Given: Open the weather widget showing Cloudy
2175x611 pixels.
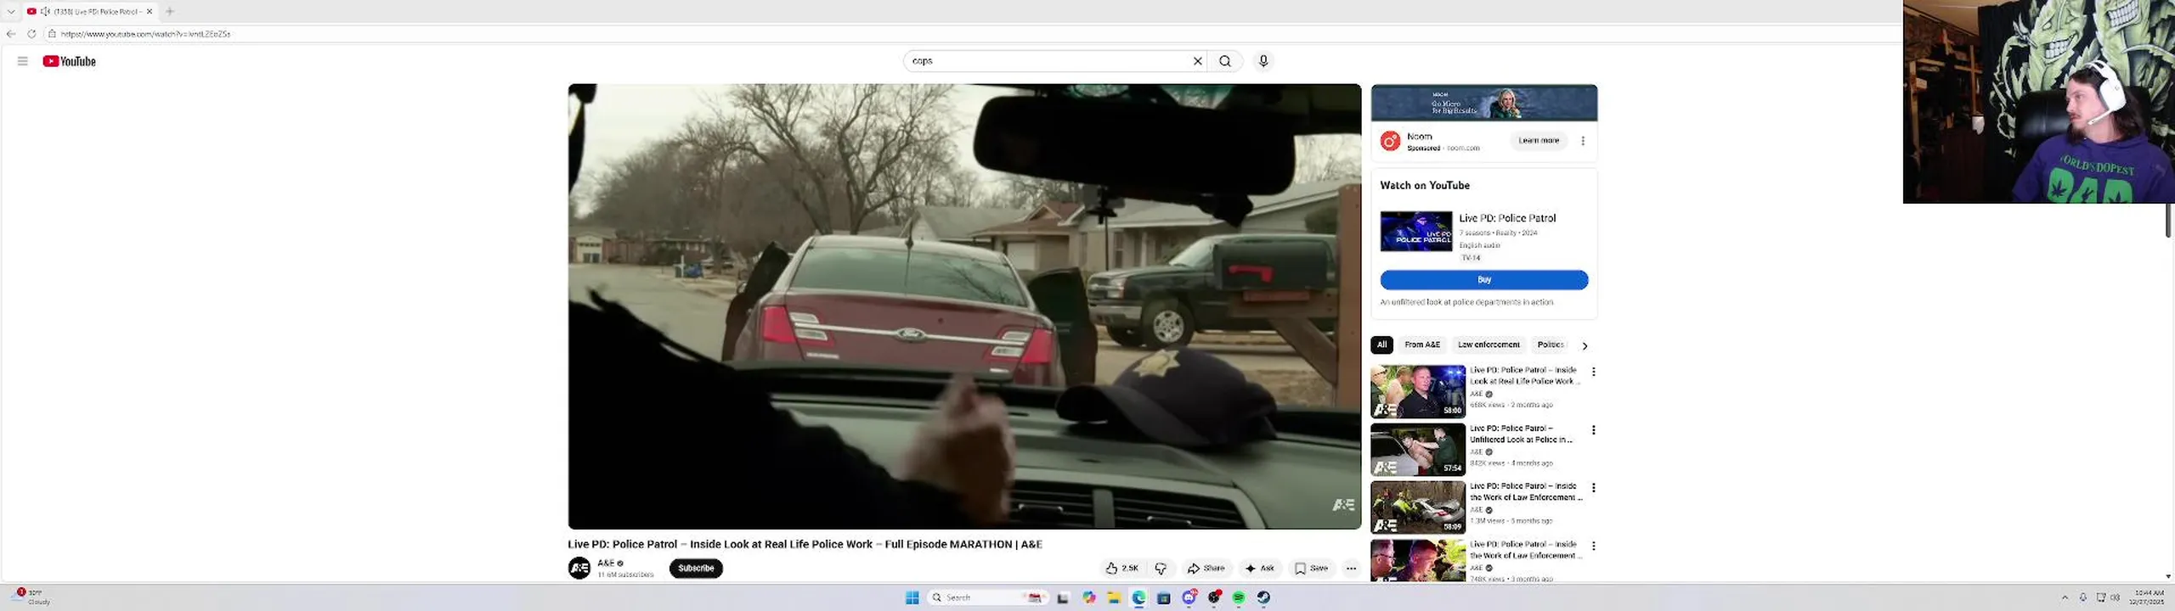Looking at the screenshot, I should 32,597.
